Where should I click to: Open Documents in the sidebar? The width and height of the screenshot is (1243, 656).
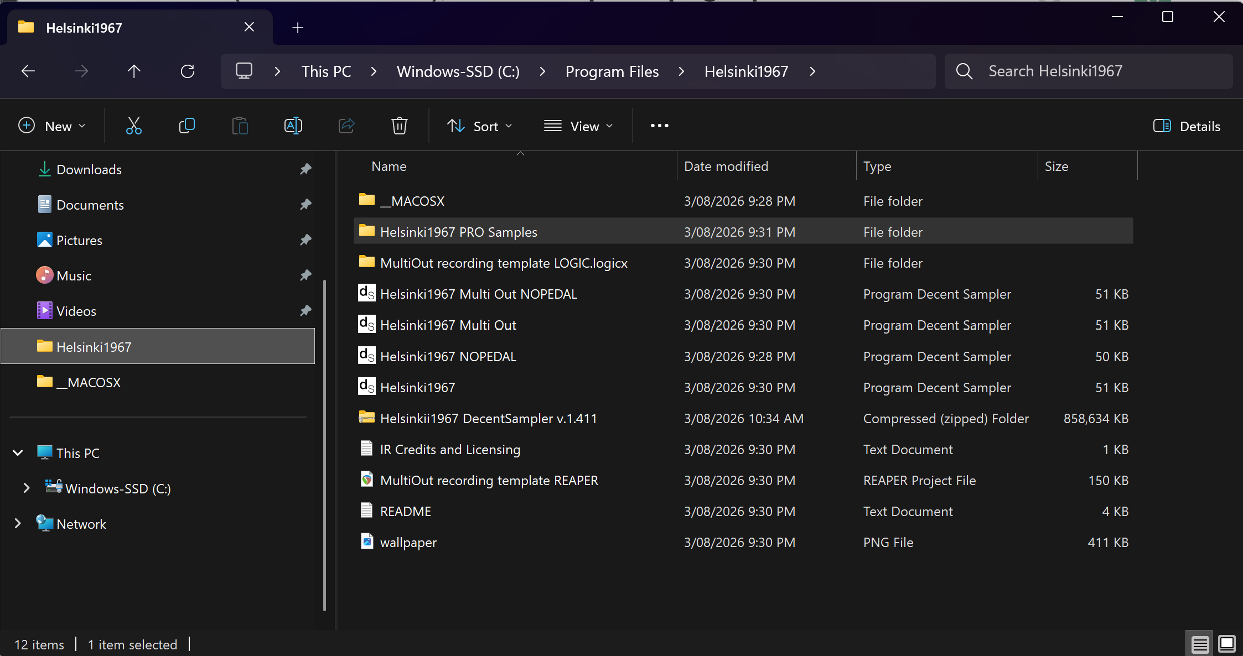point(90,205)
